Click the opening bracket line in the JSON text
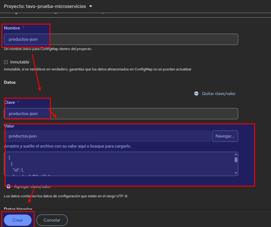271x227 pixels. click(x=10, y=158)
